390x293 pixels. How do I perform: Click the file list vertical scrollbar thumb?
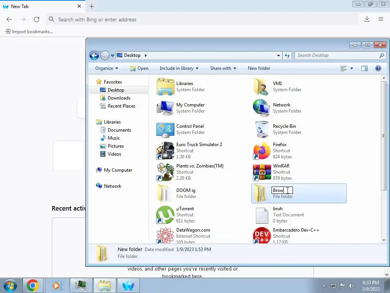pyautogui.click(x=384, y=136)
